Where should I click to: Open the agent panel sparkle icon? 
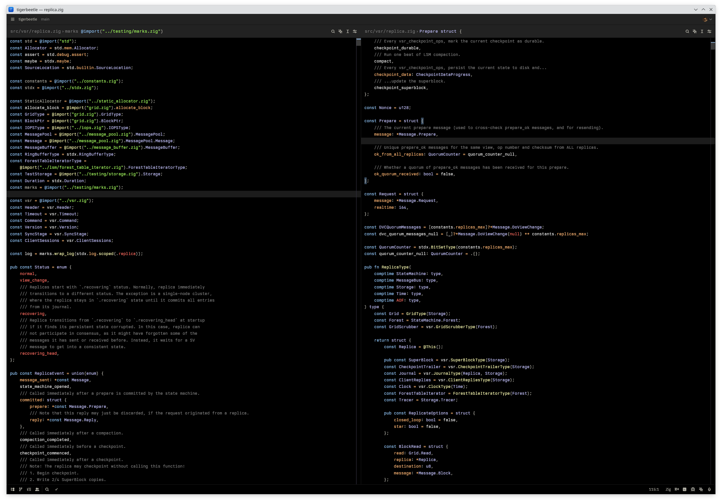pyautogui.click(x=701, y=489)
